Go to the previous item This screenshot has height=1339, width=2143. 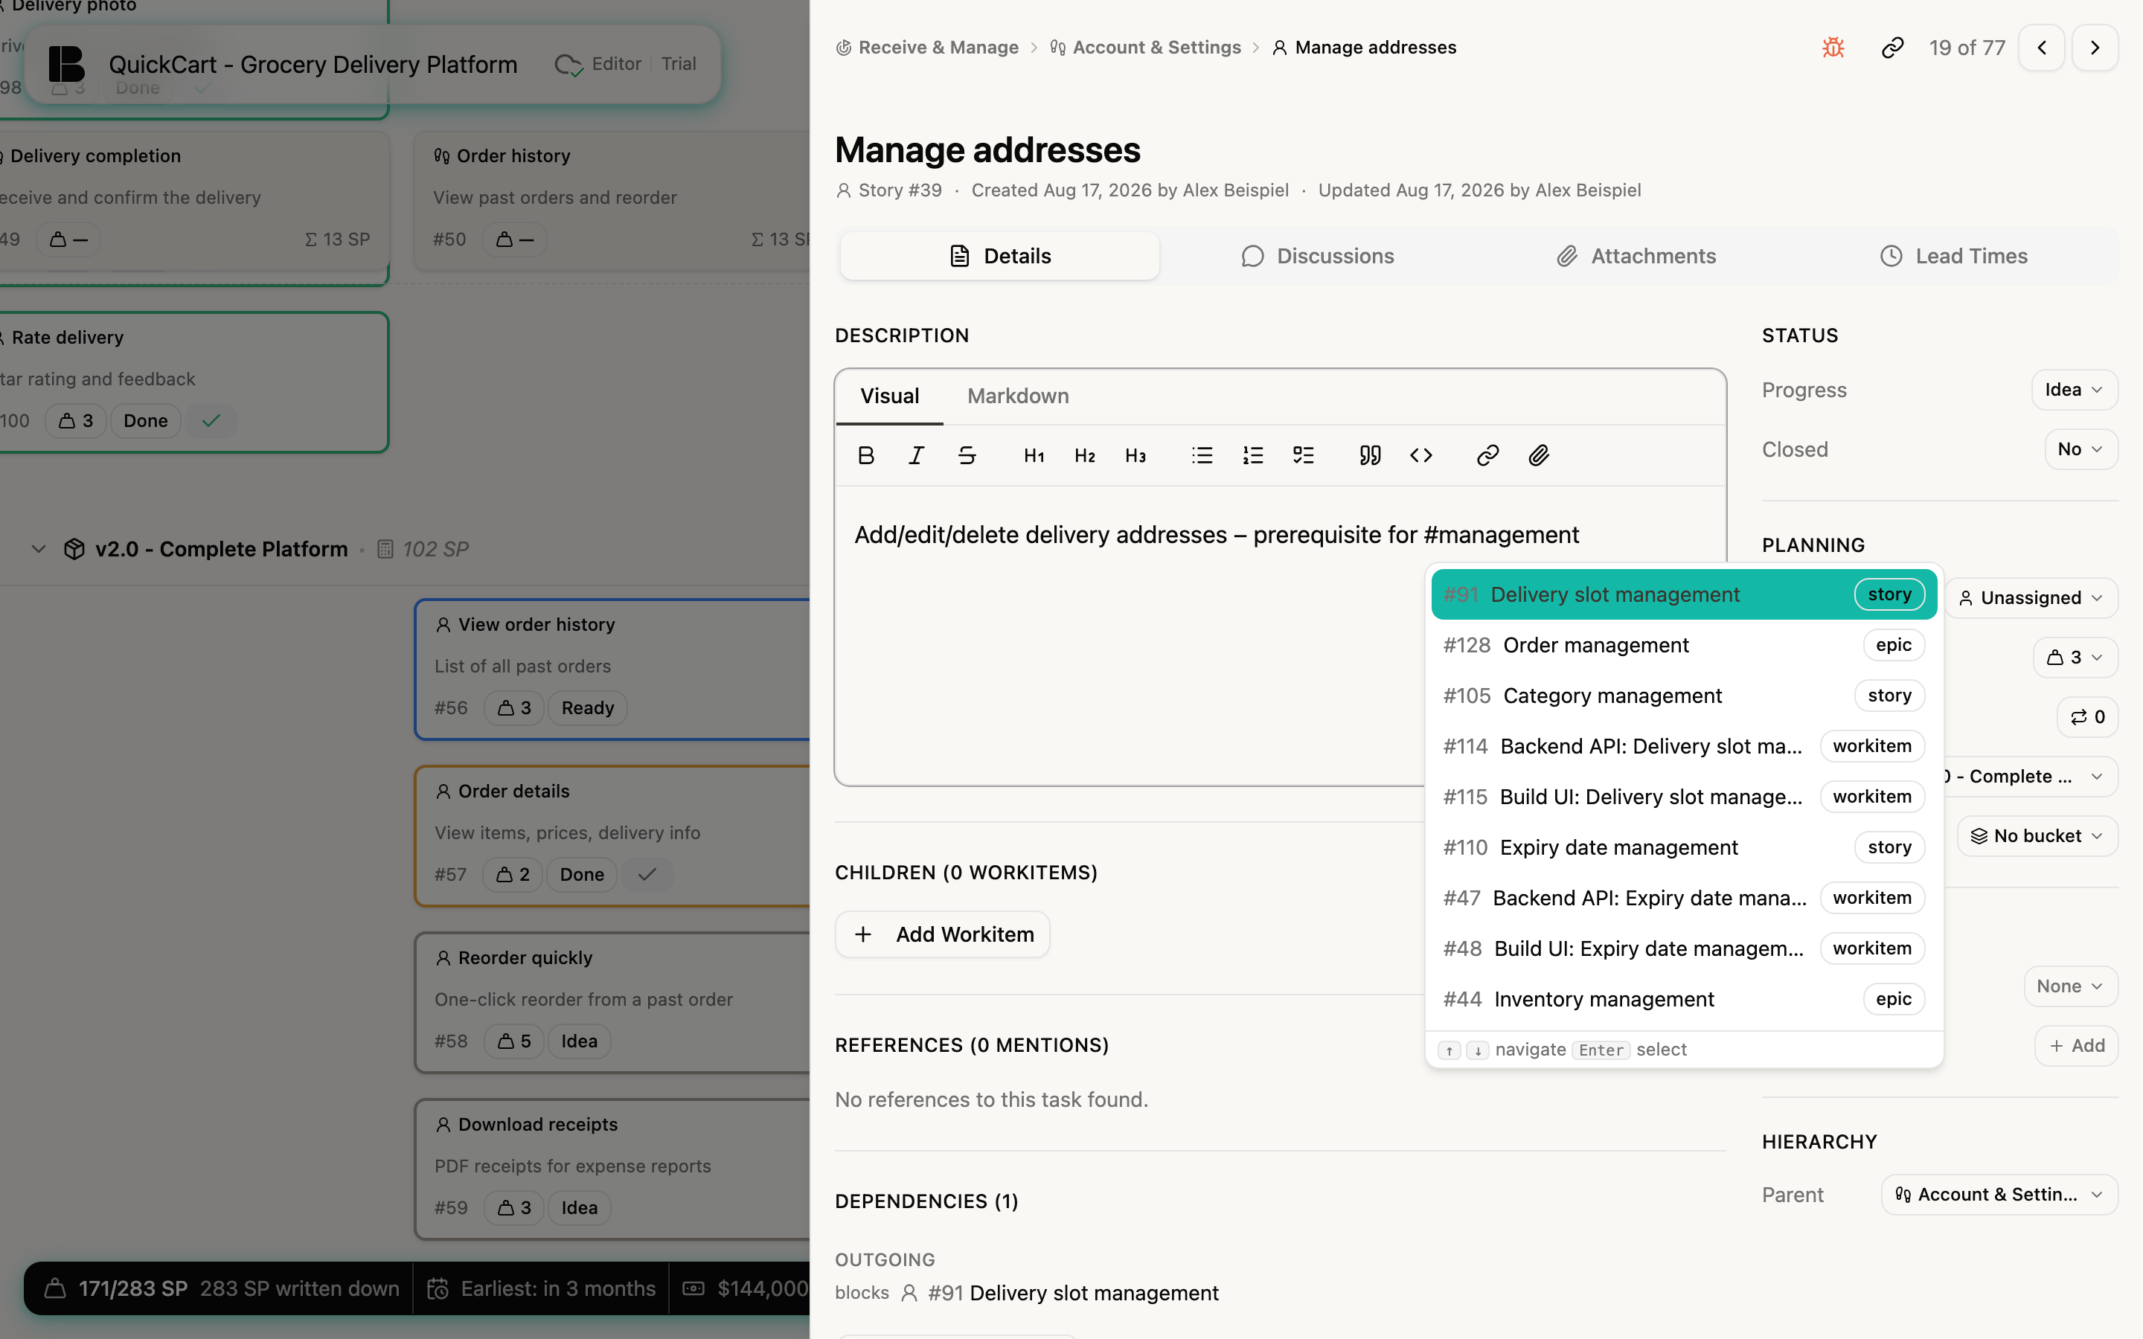tap(2042, 48)
